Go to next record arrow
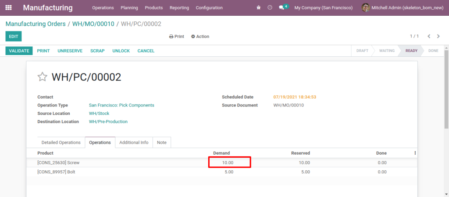449x197 pixels. coord(439,36)
